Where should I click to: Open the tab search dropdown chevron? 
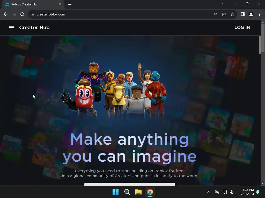[x=223, y=4]
